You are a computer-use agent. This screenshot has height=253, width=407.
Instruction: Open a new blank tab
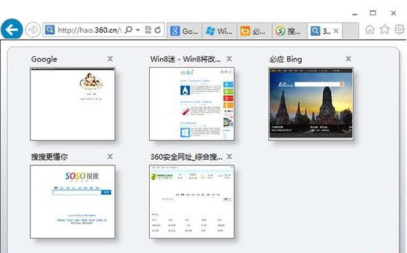pos(351,31)
